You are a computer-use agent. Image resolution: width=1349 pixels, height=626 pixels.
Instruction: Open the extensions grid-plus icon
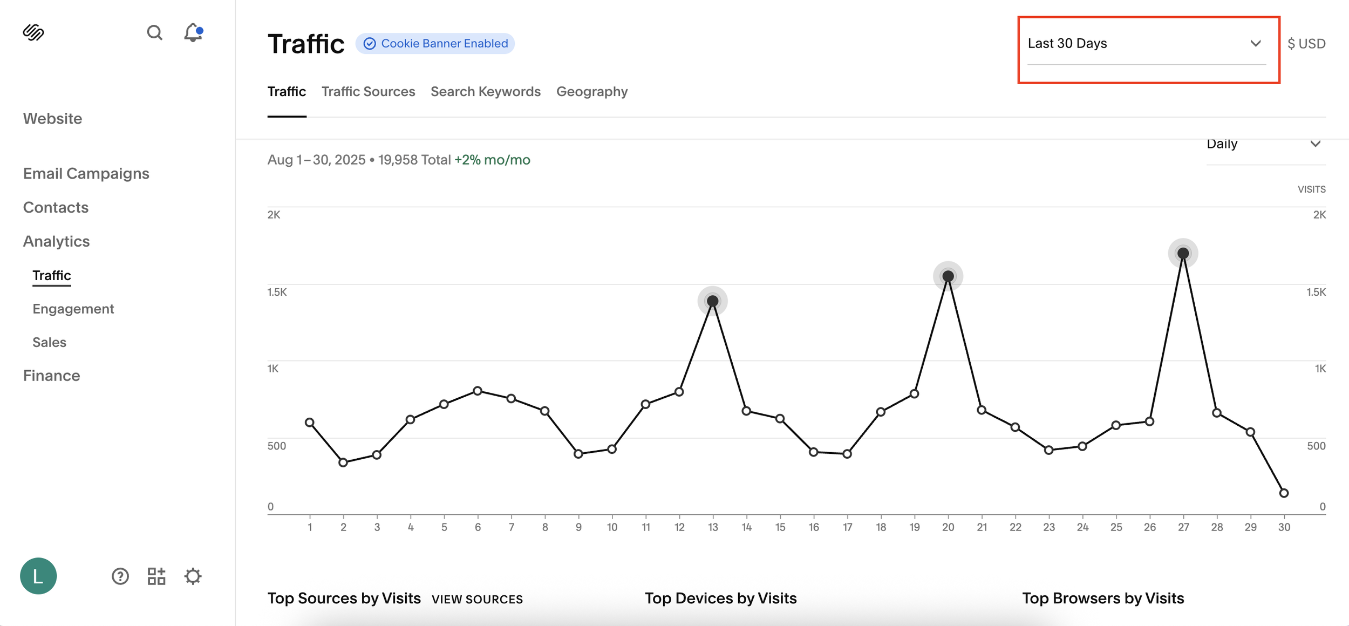coord(156,576)
